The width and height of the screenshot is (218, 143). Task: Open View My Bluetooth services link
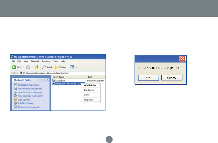click(x=30, y=89)
